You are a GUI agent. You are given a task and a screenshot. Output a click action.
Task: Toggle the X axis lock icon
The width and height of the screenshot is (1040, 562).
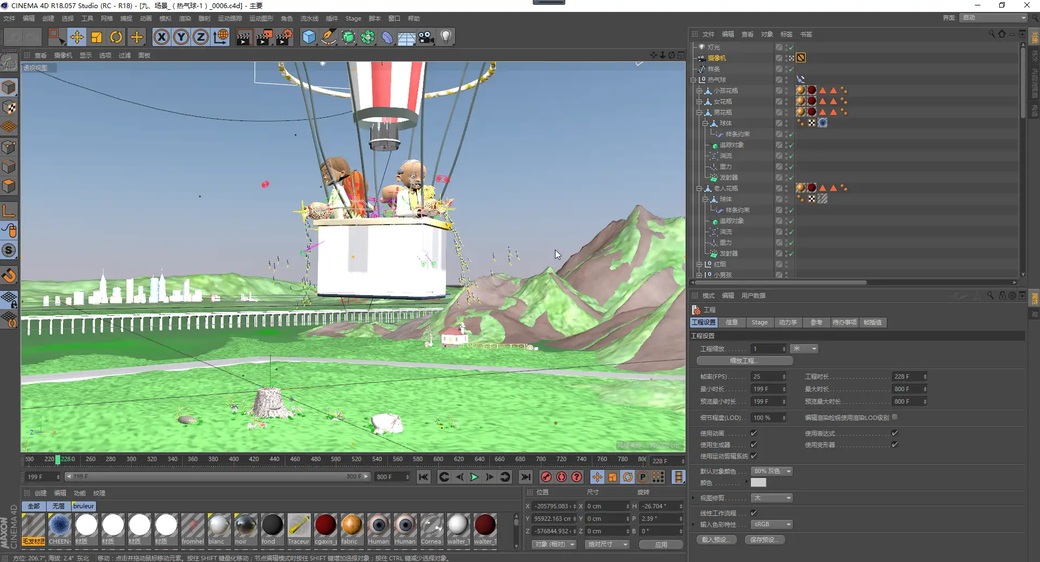(x=161, y=37)
